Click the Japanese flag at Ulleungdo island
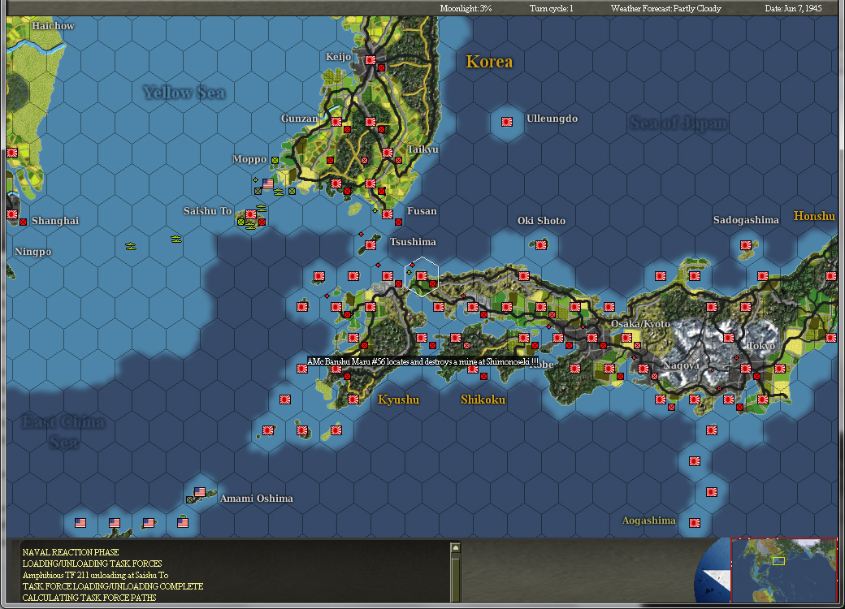Screen dimensions: 845x609 point(506,122)
